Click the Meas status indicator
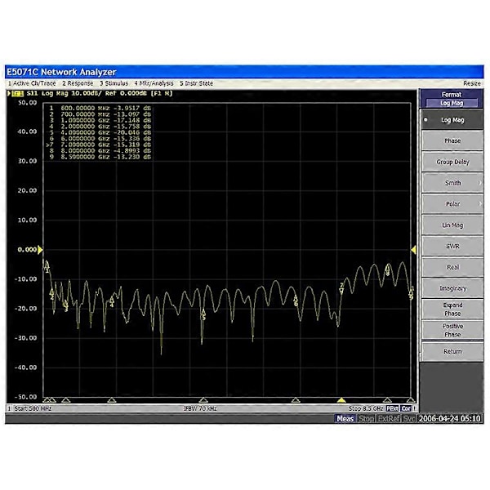The image size is (490, 490). pyautogui.click(x=345, y=418)
